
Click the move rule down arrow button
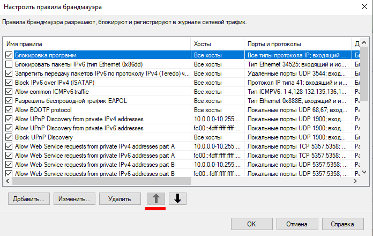point(177,198)
